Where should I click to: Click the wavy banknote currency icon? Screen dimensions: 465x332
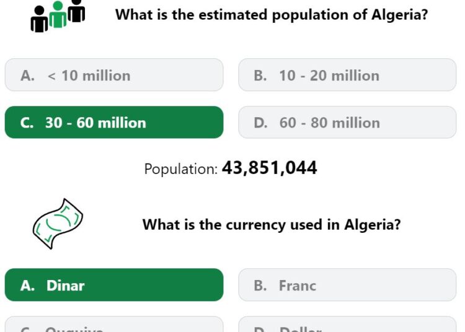(x=58, y=224)
